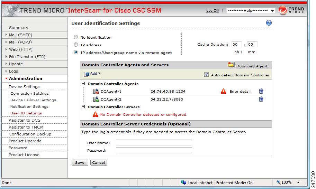The image size is (316, 189).
Task: Click the Save button
Action: click(x=80, y=163)
